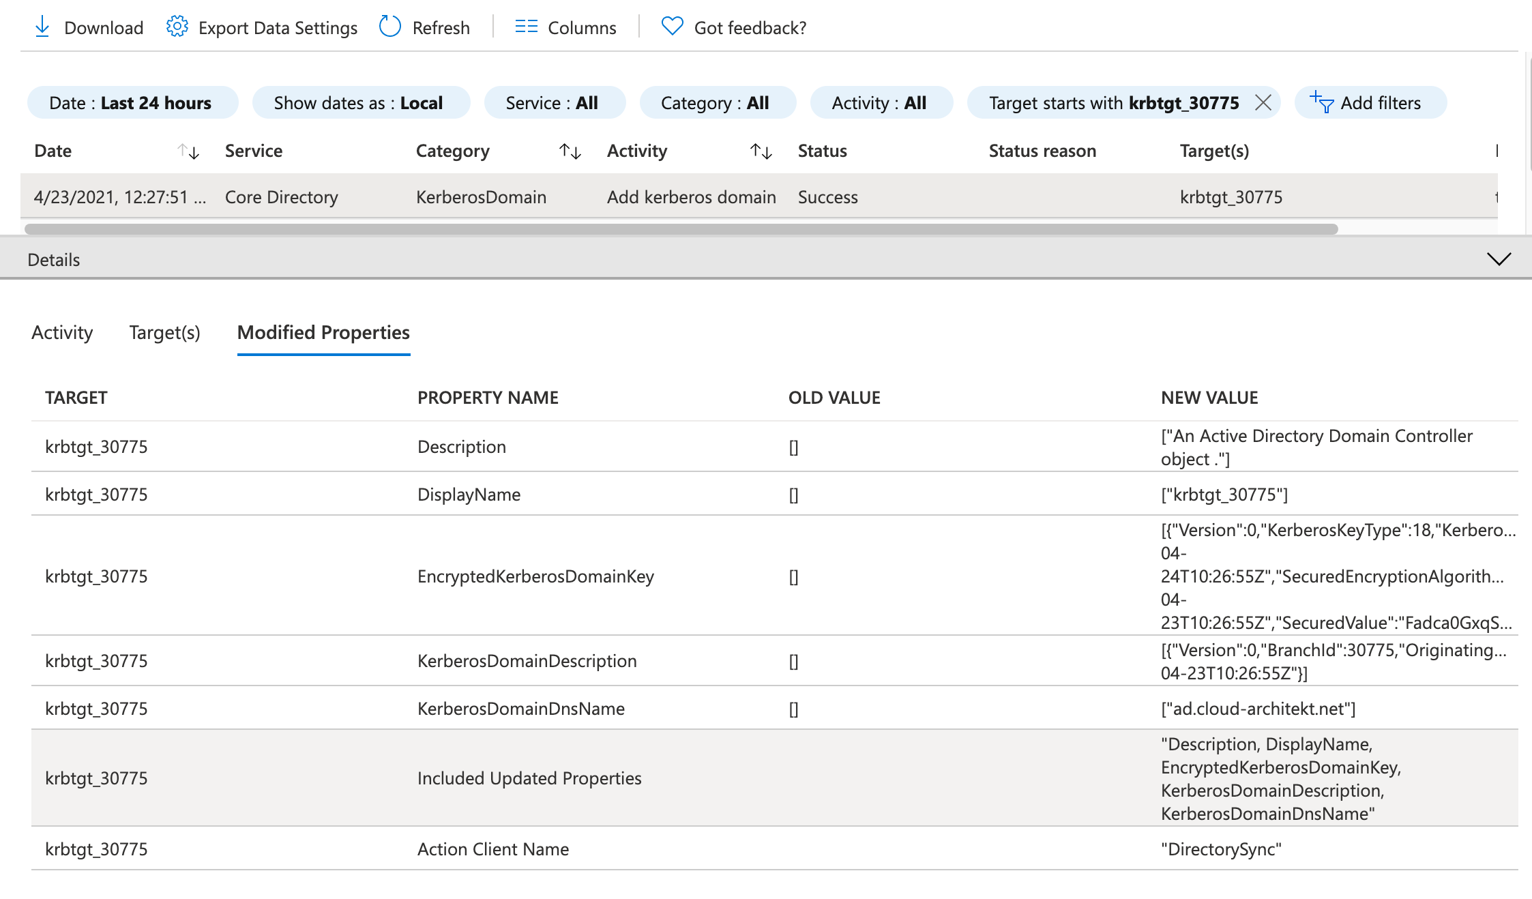Click the Included Updated Properties row
This screenshot has width=1532, height=899.
click(775, 778)
